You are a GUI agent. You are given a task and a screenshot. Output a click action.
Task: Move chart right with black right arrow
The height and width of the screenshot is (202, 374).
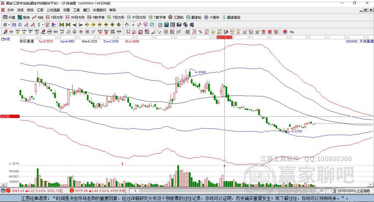[81, 25]
